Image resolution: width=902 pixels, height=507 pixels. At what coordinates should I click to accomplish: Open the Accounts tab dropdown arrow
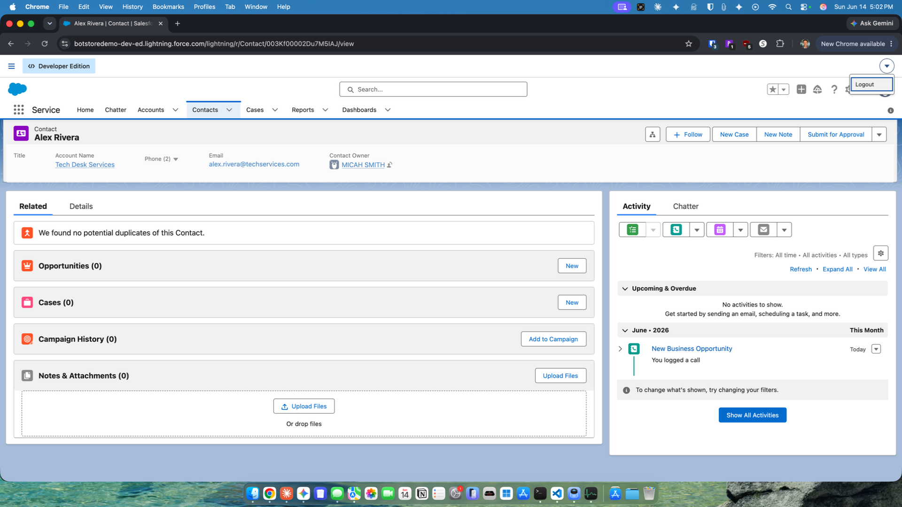(175, 110)
